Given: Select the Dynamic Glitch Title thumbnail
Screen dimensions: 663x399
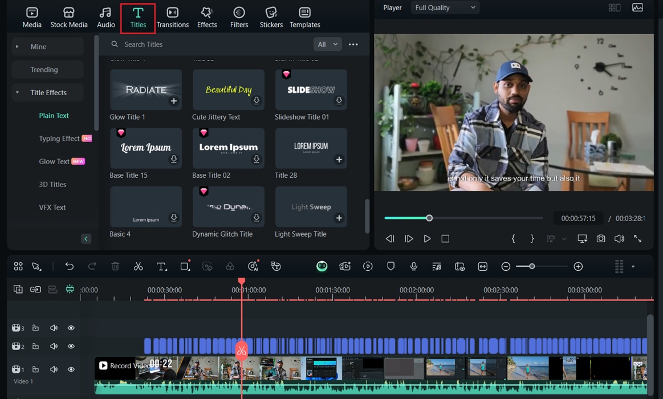Looking at the screenshot, I should (x=229, y=207).
